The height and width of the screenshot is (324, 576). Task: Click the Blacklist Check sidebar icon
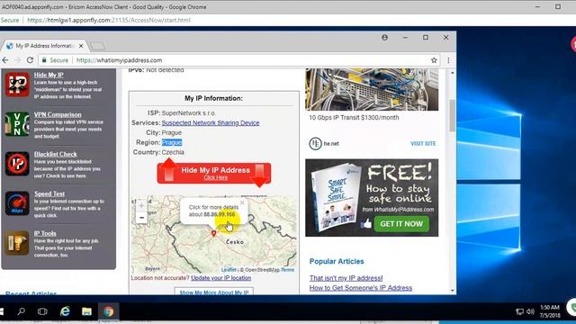pos(17,164)
